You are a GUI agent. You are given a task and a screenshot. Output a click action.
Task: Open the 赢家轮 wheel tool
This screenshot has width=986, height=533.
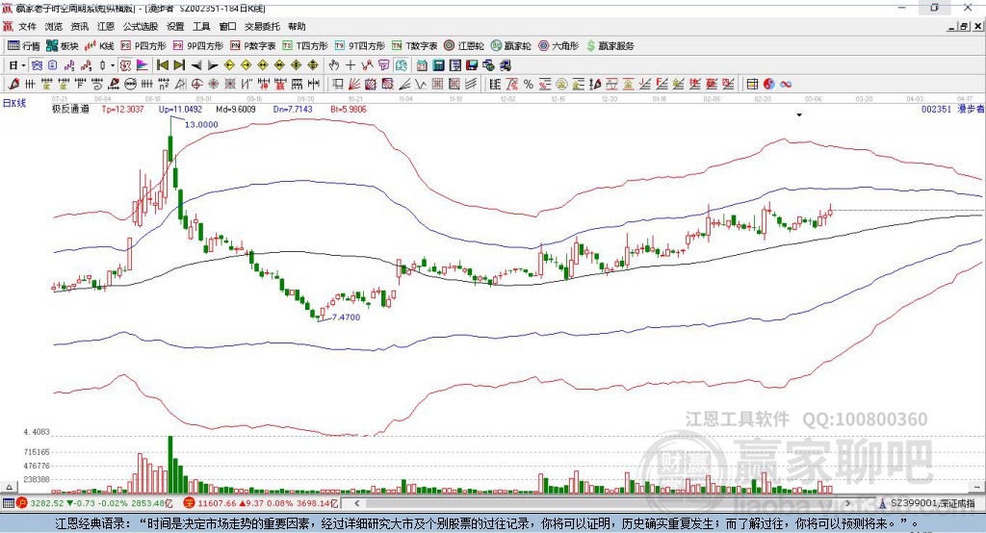point(510,46)
